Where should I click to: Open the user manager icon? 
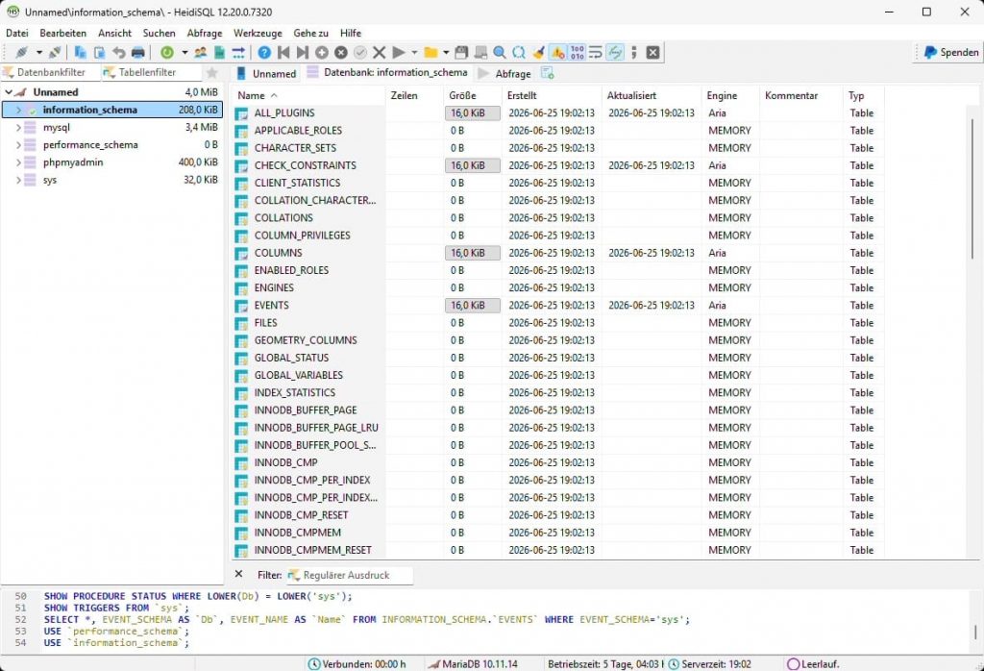click(x=200, y=53)
